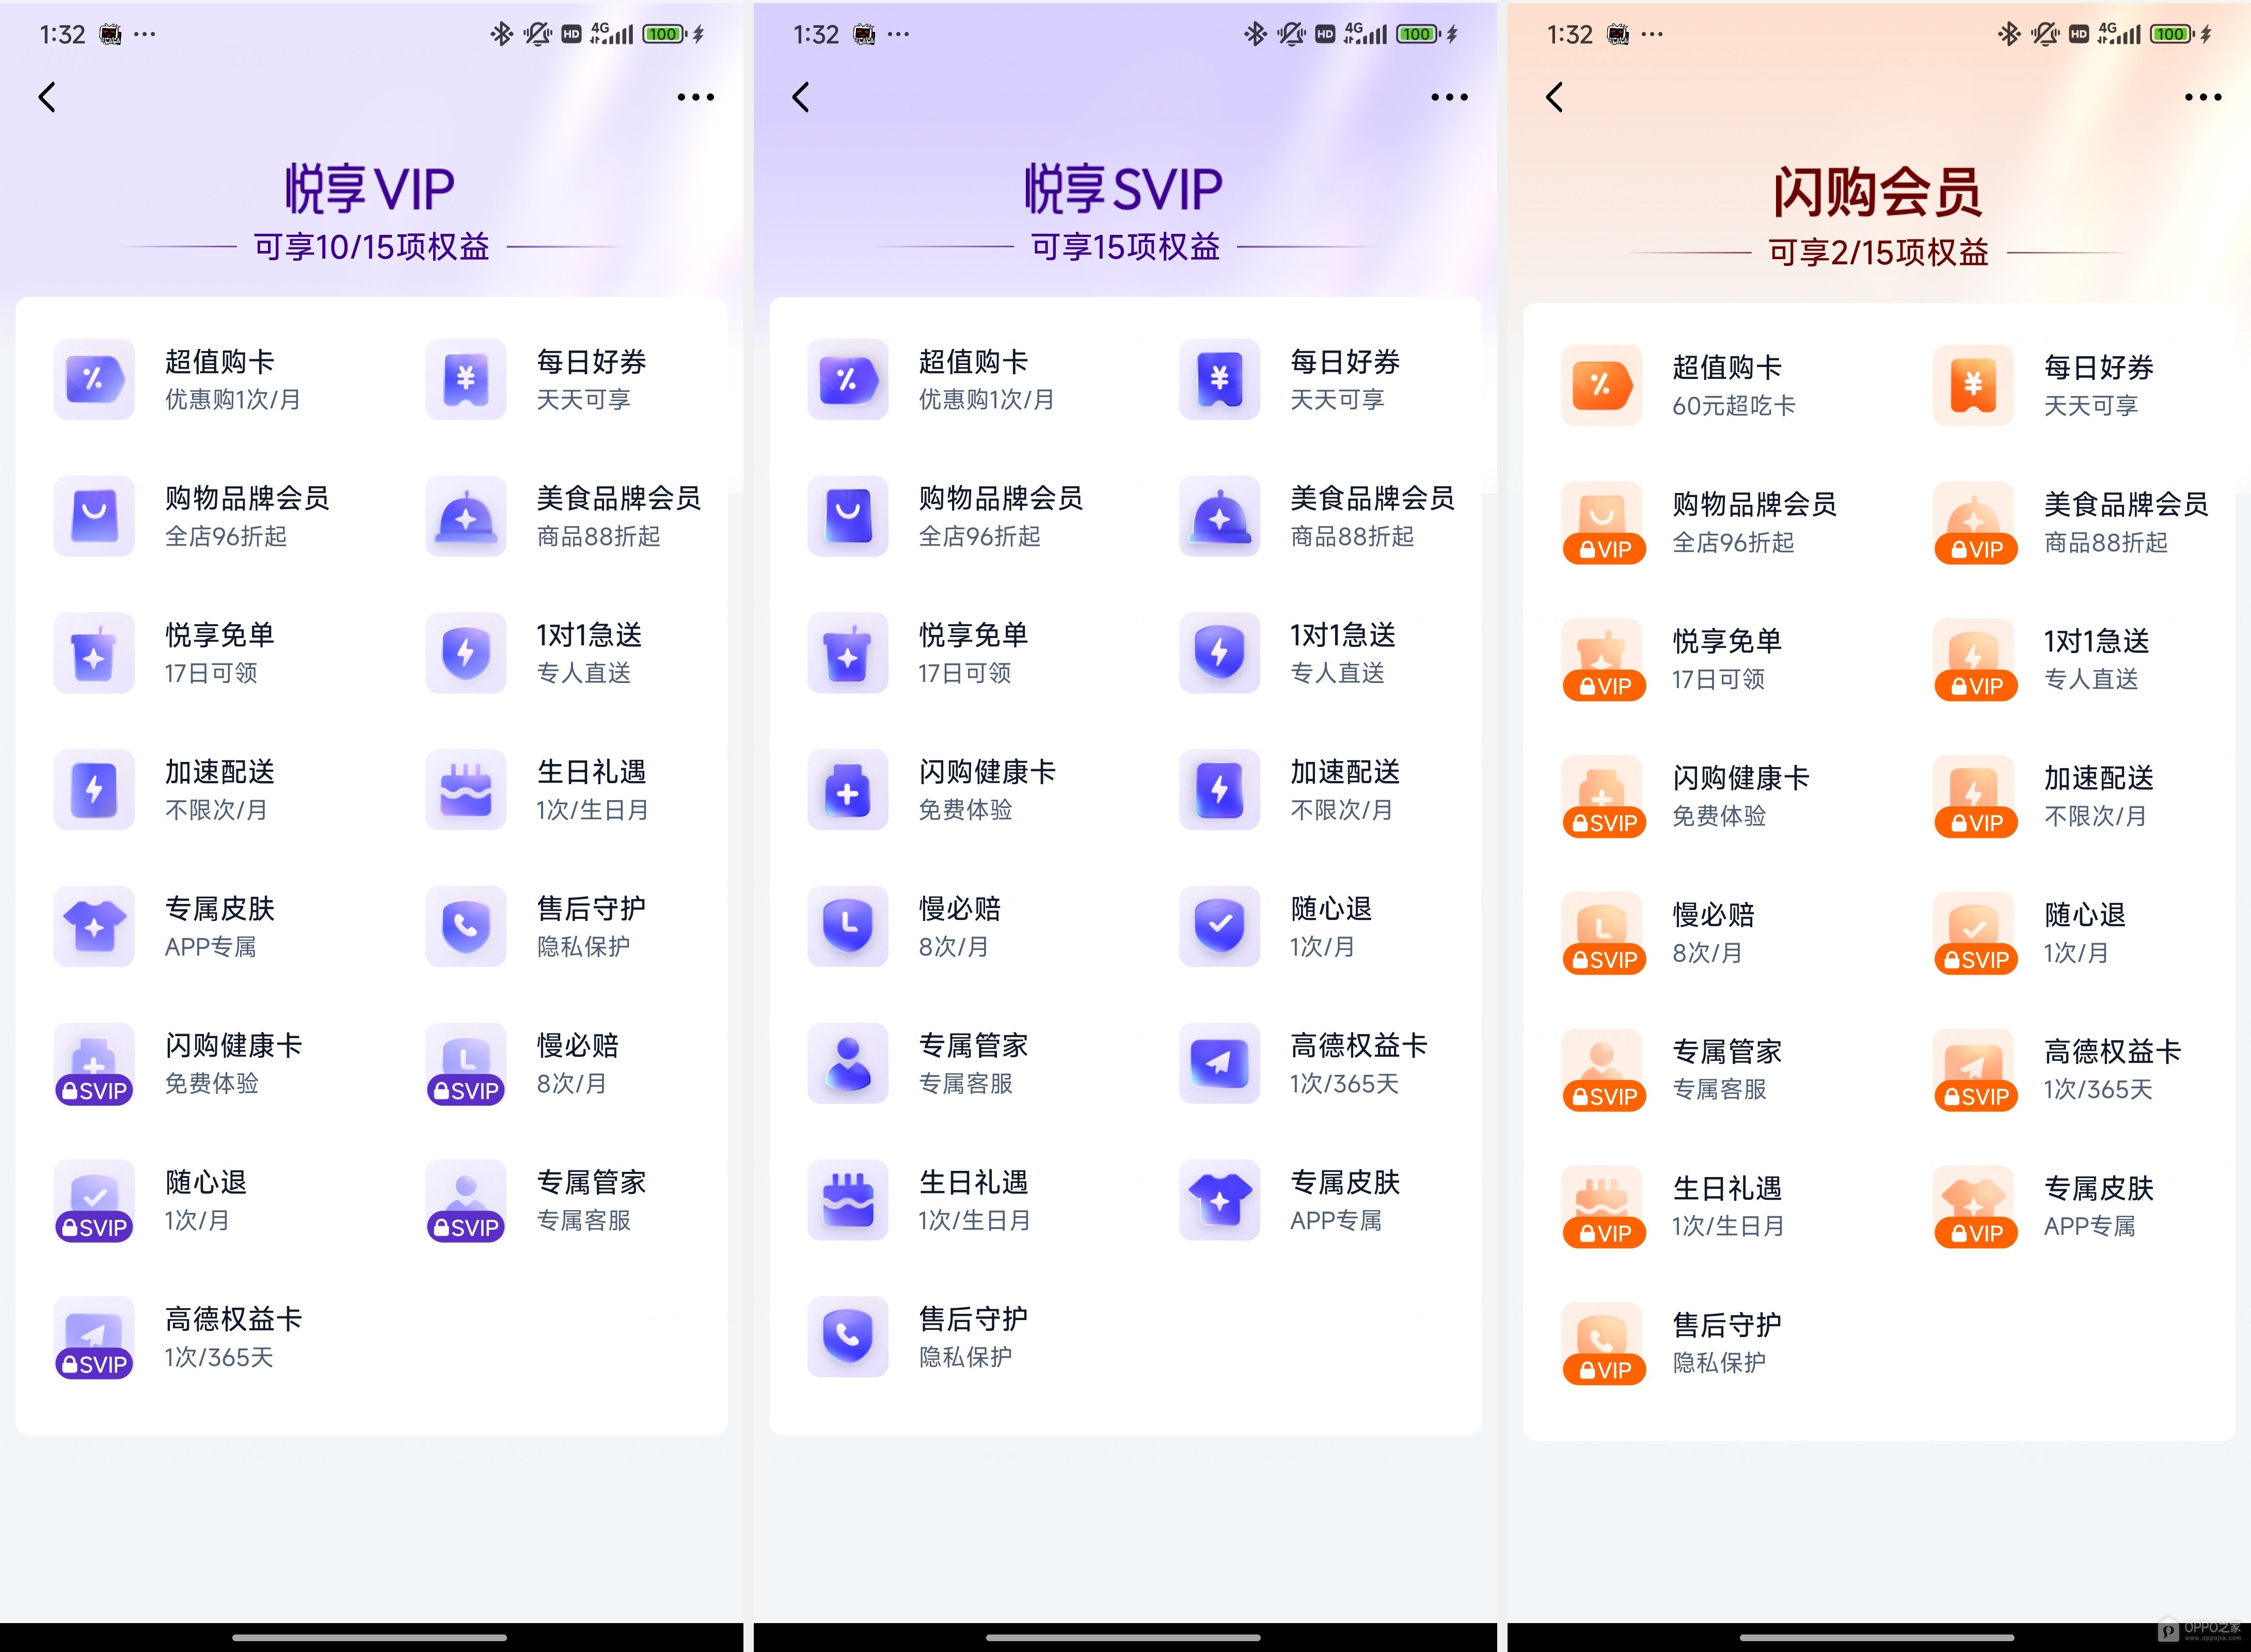Tap 生日礼遇 cake icon in 悦享VIP screen
The width and height of the screenshot is (2251, 1652).
tap(466, 790)
